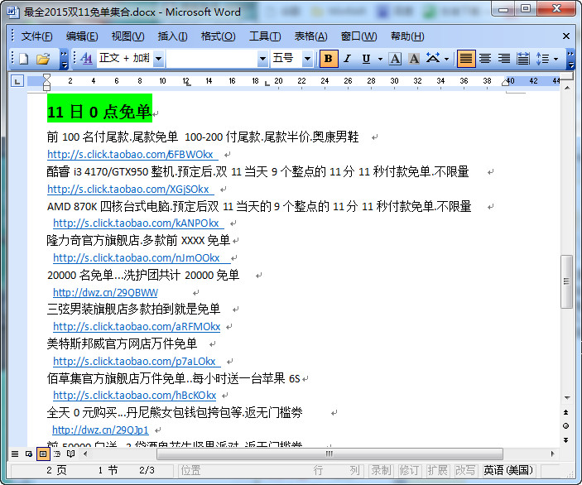Open link ending hBcKOkx
Viewport: 582px width, 485px height.
tap(135, 396)
